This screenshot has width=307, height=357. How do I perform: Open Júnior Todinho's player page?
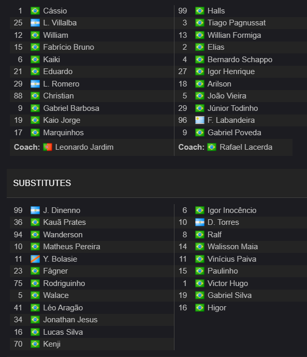pos(232,108)
